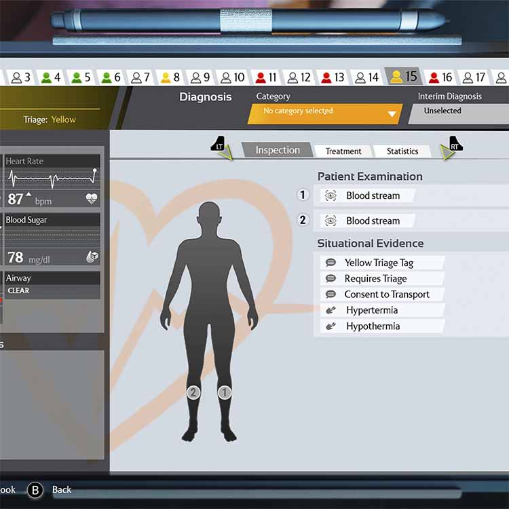Click the heart icon in Heart Rate panel

pyautogui.click(x=92, y=198)
